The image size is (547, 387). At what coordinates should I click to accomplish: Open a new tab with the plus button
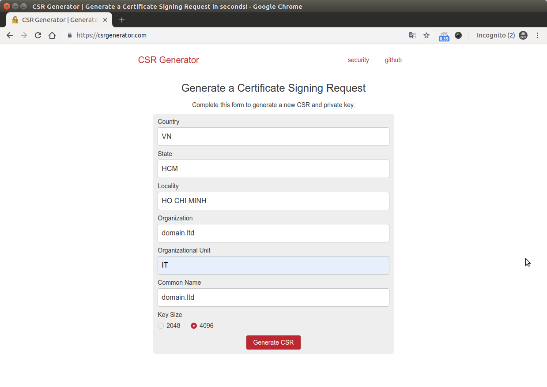[121, 19]
